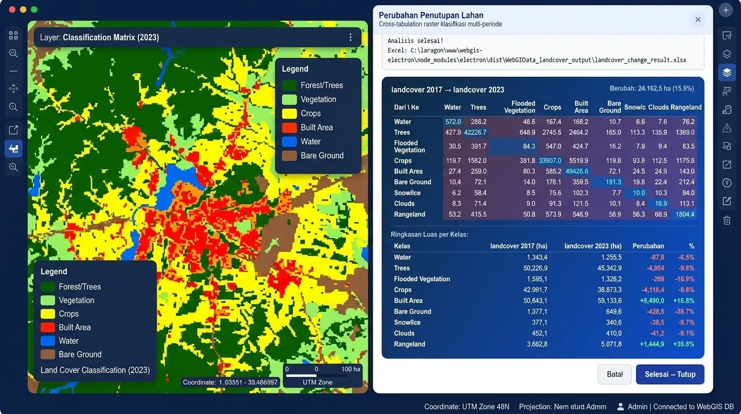
Task: Click the highlighted filled layers icon
Action: click(x=727, y=73)
